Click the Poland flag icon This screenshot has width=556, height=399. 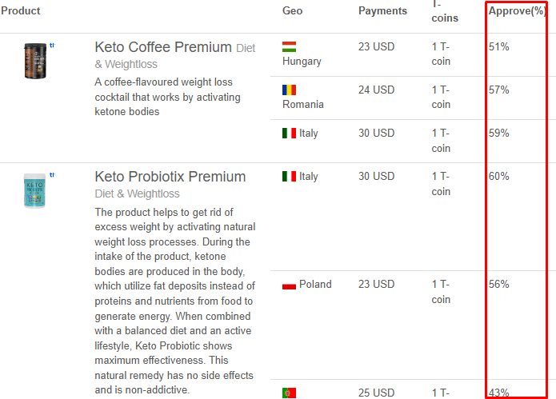click(x=289, y=285)
